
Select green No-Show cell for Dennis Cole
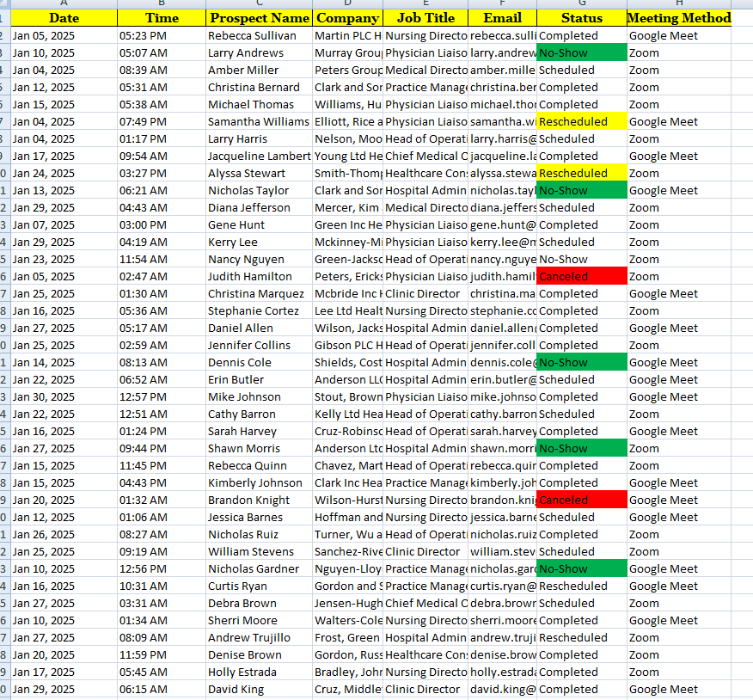coord(581,363)
